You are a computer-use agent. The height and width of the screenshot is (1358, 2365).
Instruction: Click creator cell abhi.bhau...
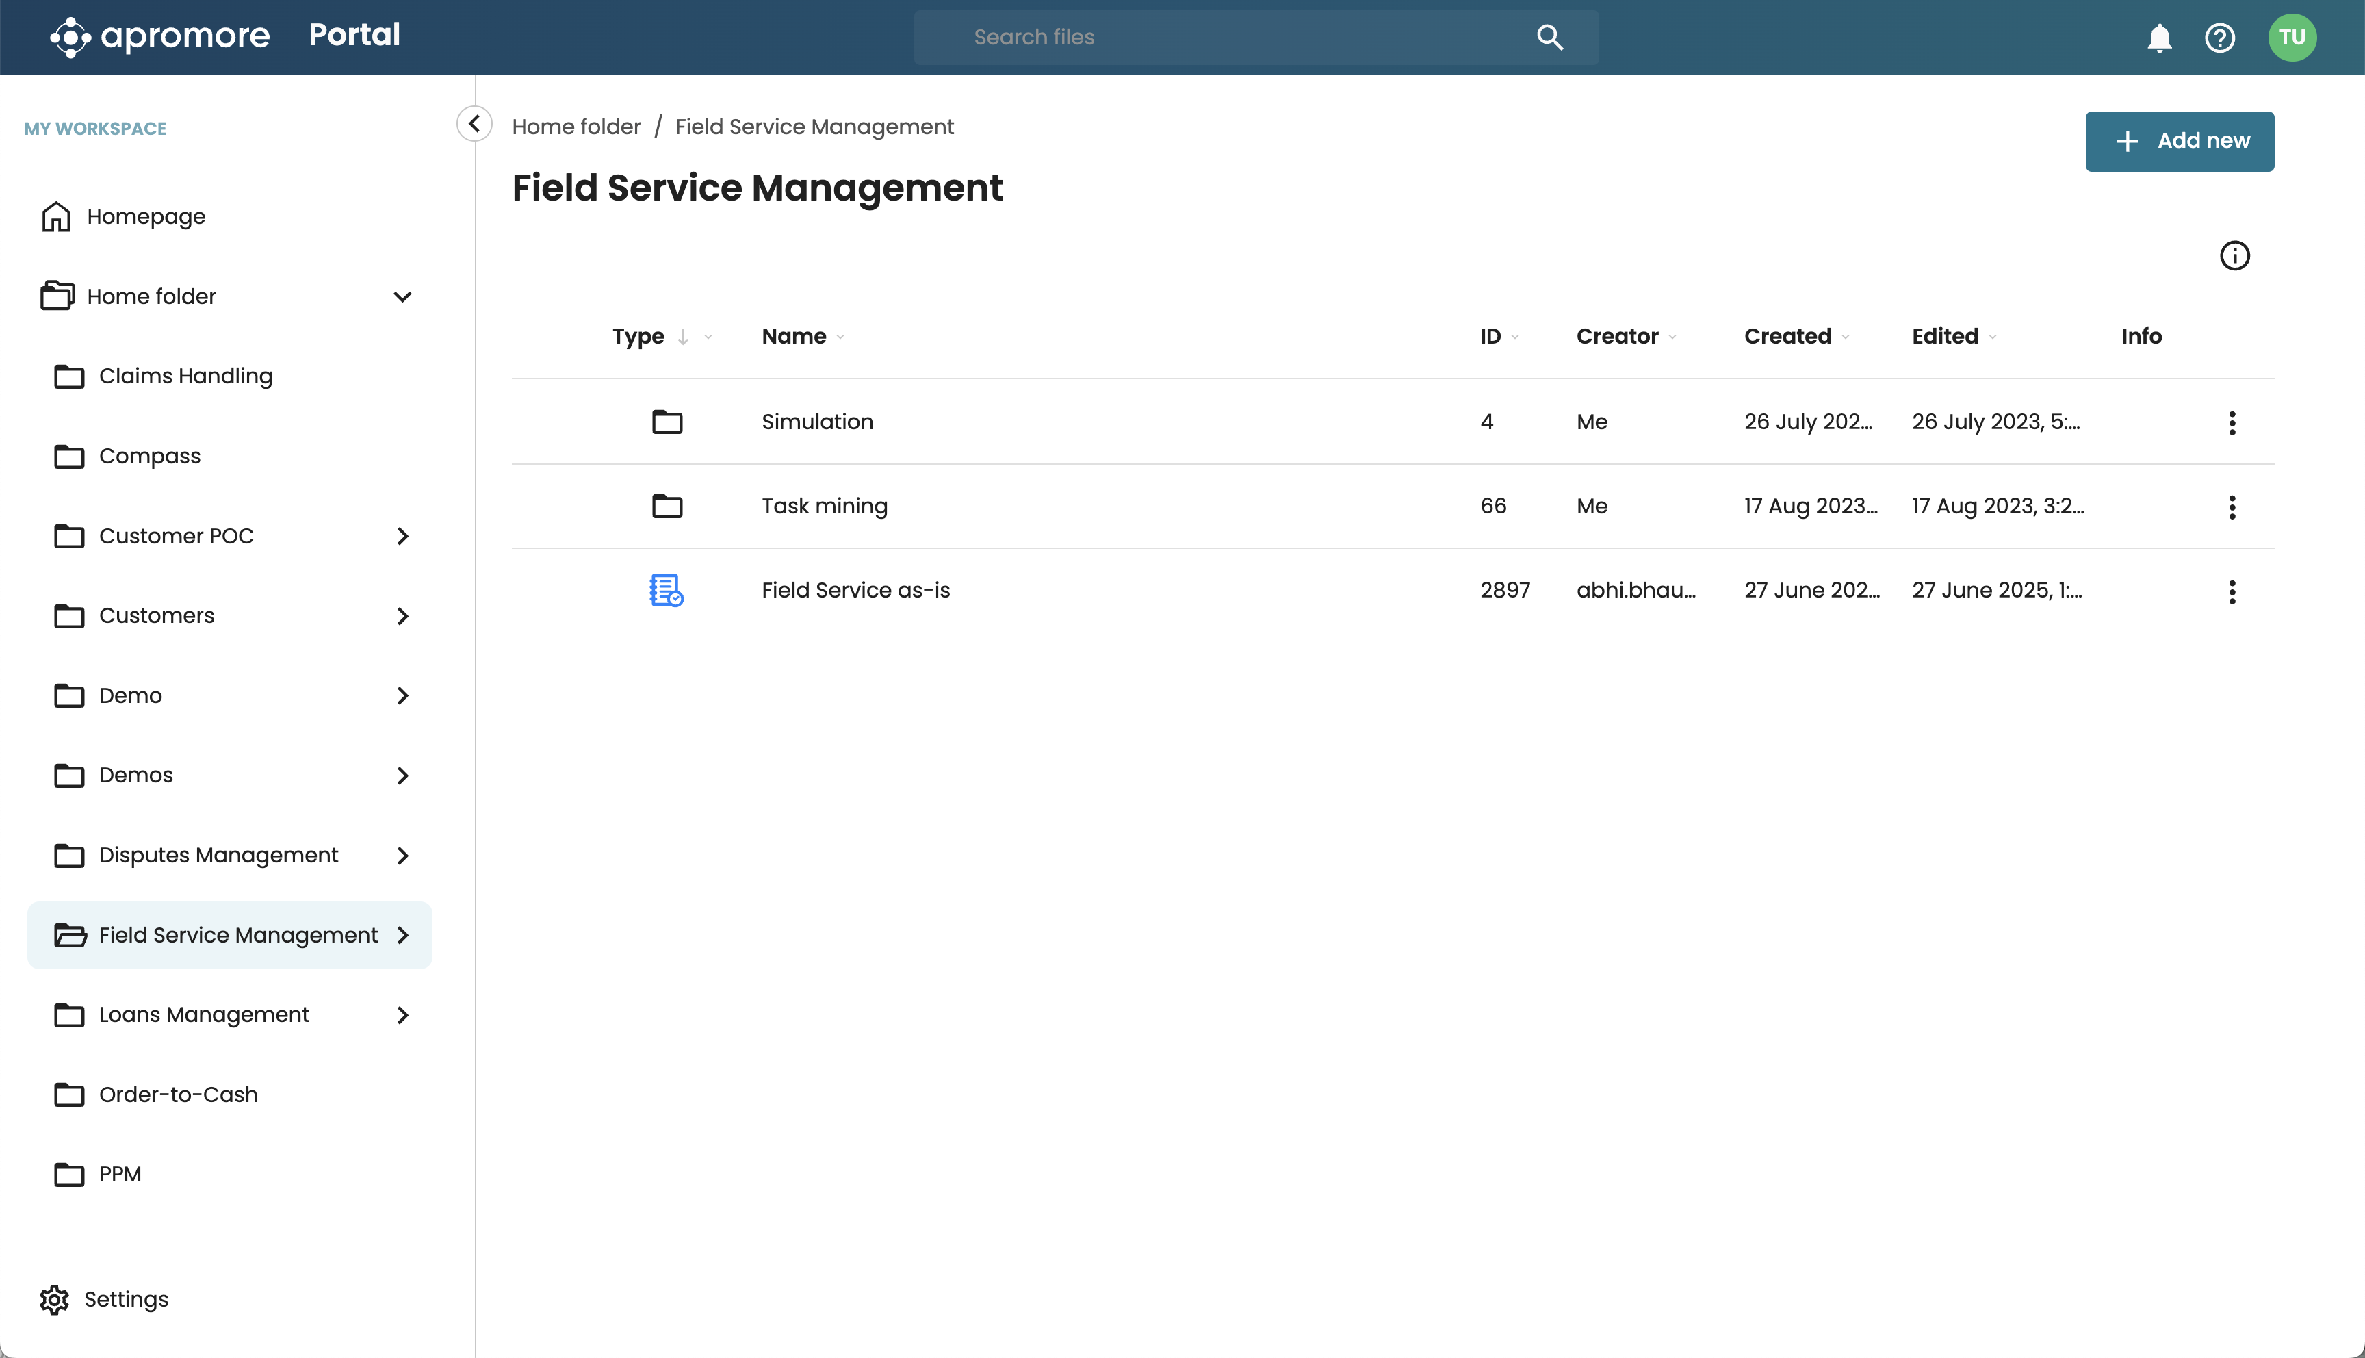click(1635, 589)
